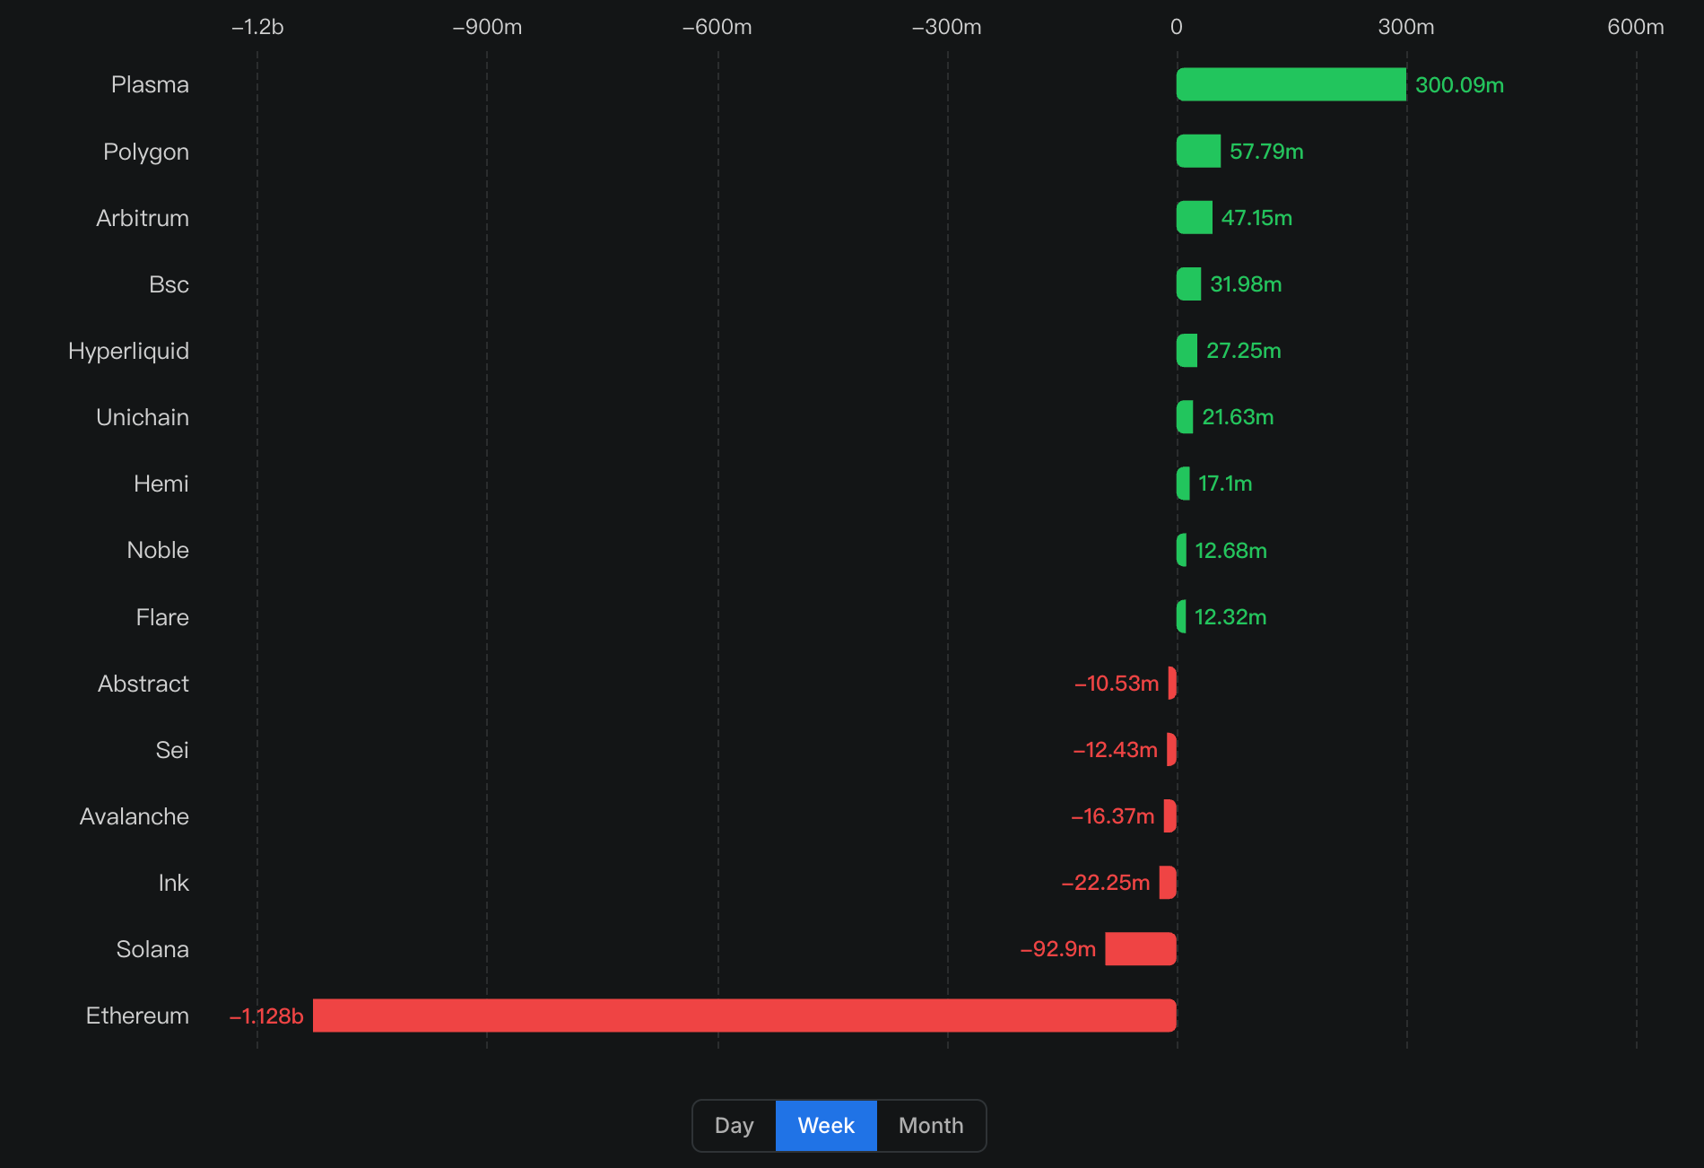The width and height of the screenshot is (1704, 1168).
Task: Click the 12.68m value label
Action: pos(1230,550)
